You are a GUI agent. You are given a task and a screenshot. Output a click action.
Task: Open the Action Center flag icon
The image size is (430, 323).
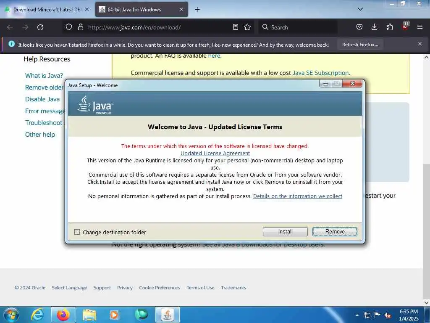pyautogui.click(x=378, y=315)
